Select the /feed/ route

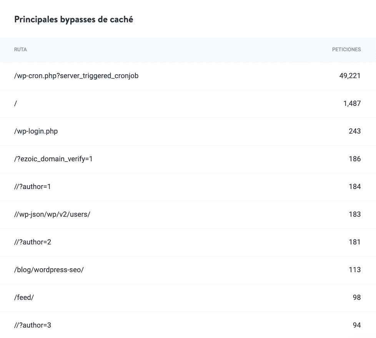(x=24, y=298)
